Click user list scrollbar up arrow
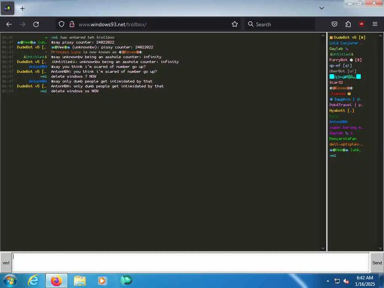Viewport: 384px width, 288px height. click(x=381, y=36)
